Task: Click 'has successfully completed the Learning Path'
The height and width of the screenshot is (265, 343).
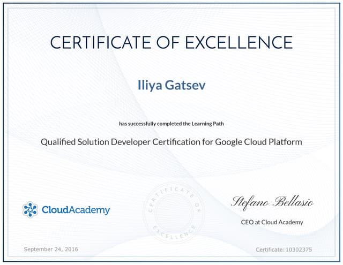Action: tap(171, 124)
